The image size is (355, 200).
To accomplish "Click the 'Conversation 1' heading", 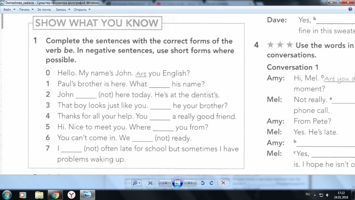I will pyautogui.click(x=293, y=67).
